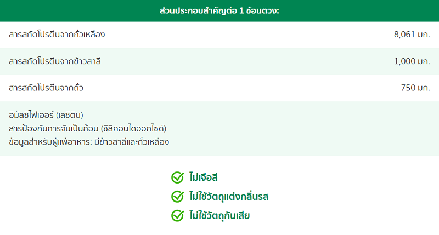439x235 pixels.
Task: Click the 8,061 มก. amount
Action: tap(412, 35)
